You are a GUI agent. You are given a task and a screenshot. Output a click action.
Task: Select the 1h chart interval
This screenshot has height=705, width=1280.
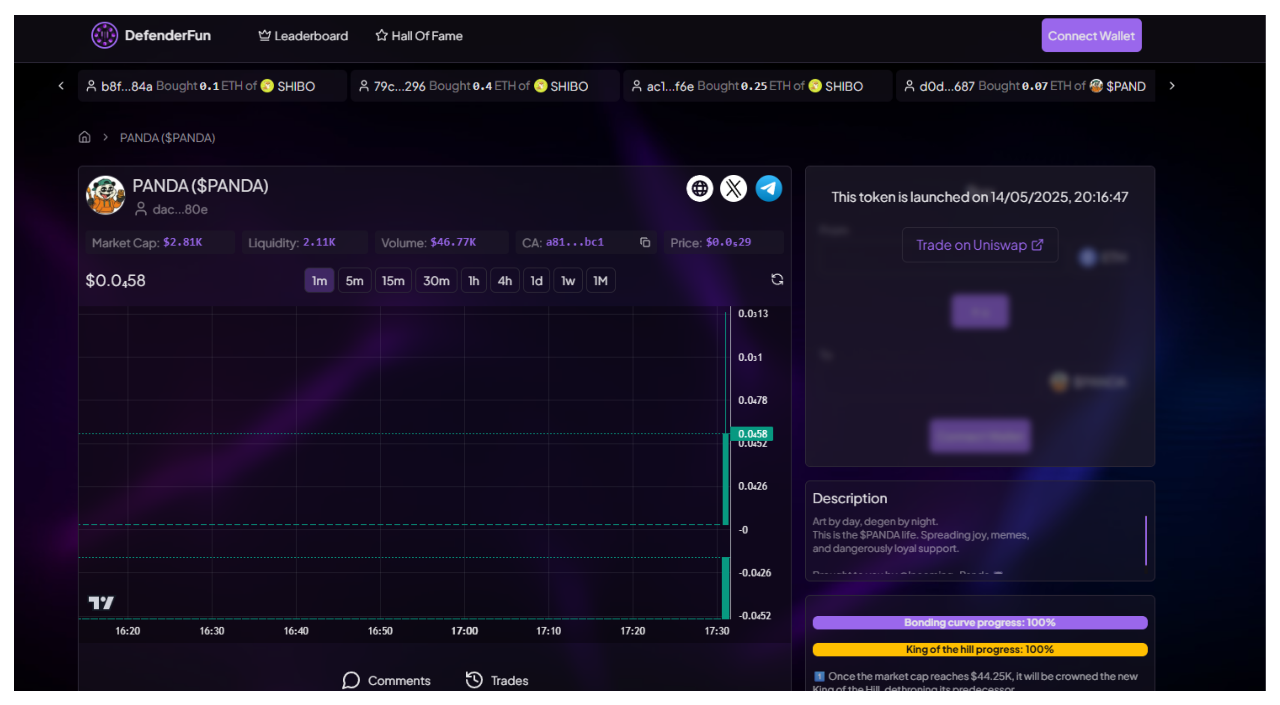(x=473, y=280)
